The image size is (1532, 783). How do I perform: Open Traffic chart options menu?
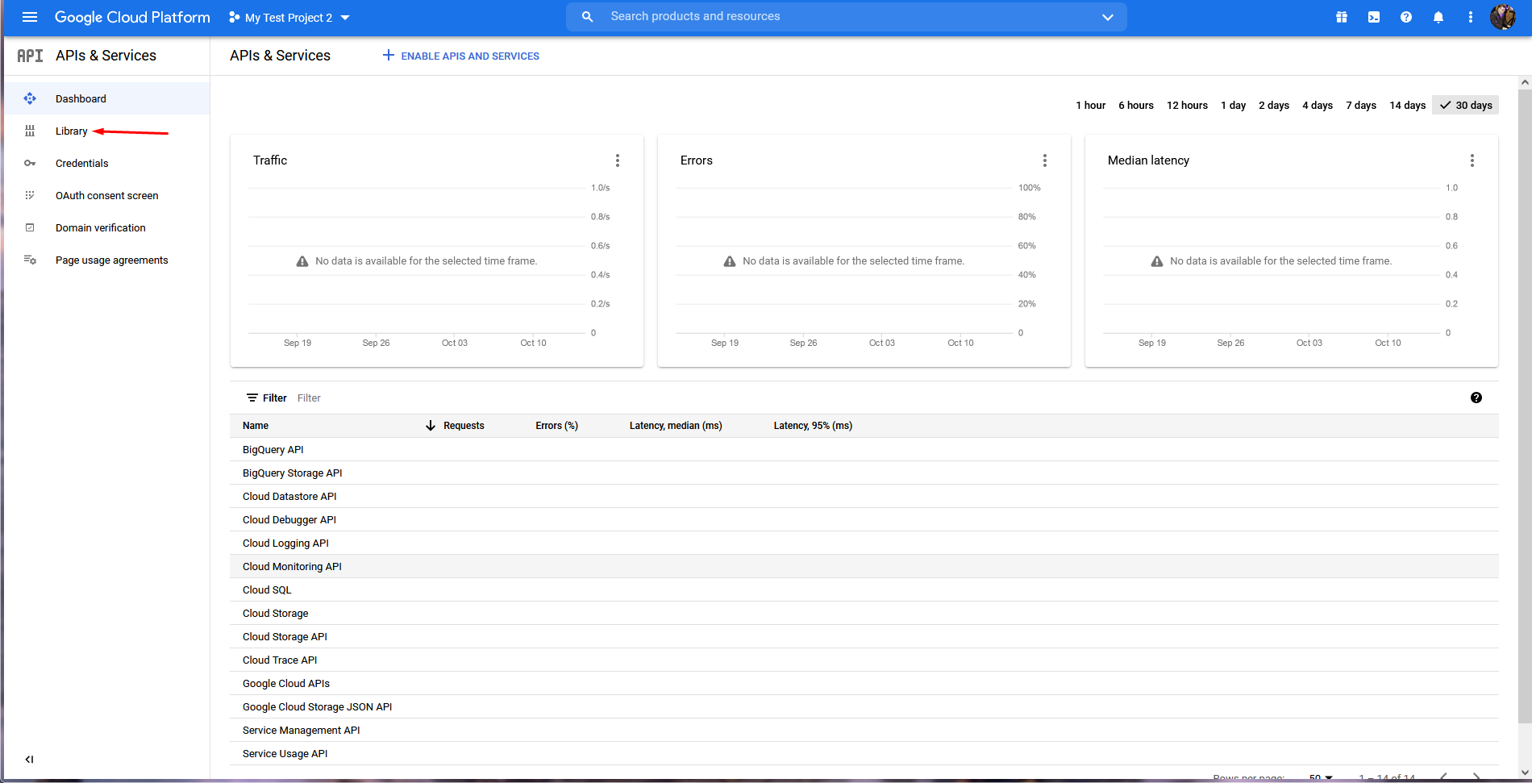tap(618, 160)
